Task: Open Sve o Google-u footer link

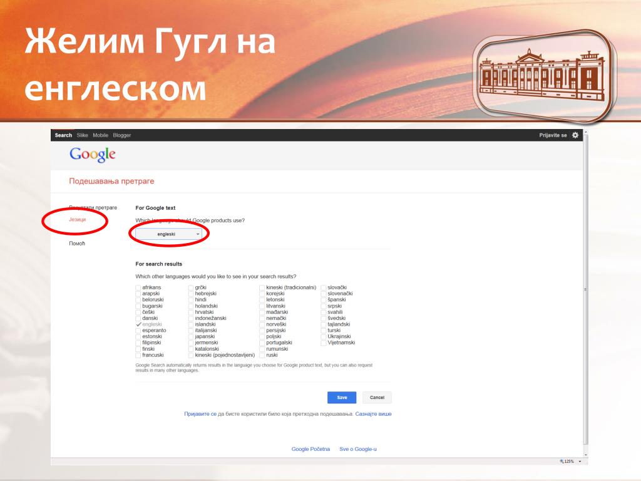Action: [x=358, y=449]
